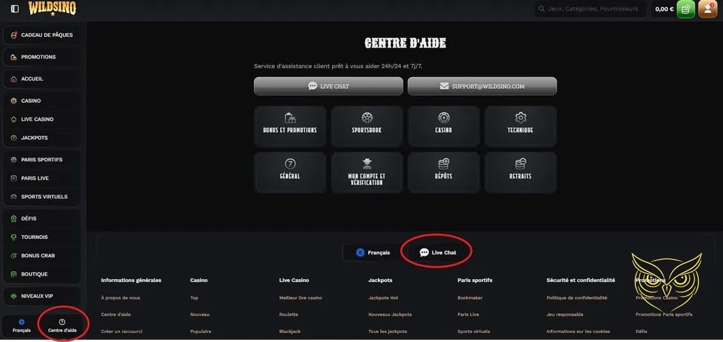
Task: Select the Casino chip help category
Action: pos(443,126)
